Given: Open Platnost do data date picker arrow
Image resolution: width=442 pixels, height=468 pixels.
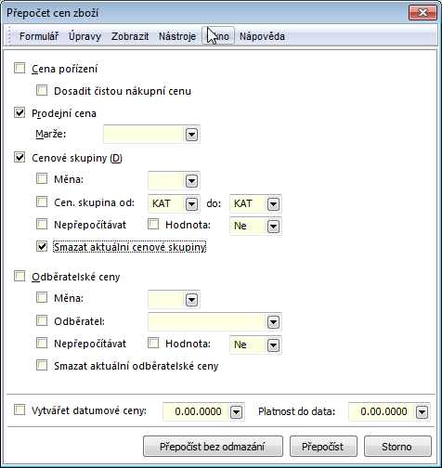Looking at the screenshot, I should pos(422,412).
